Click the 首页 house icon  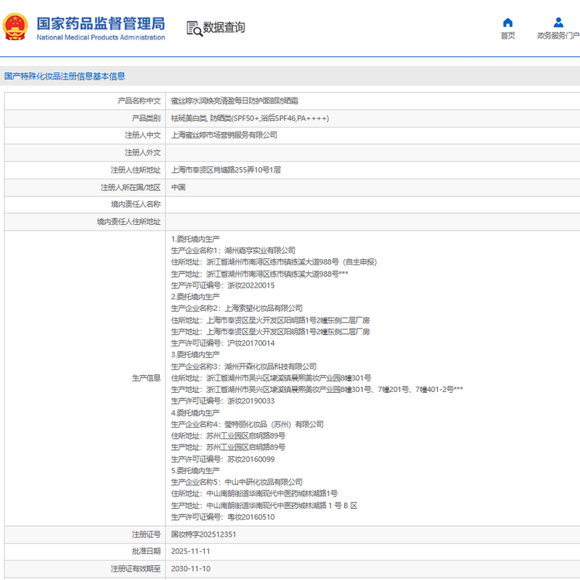point(507,22)
